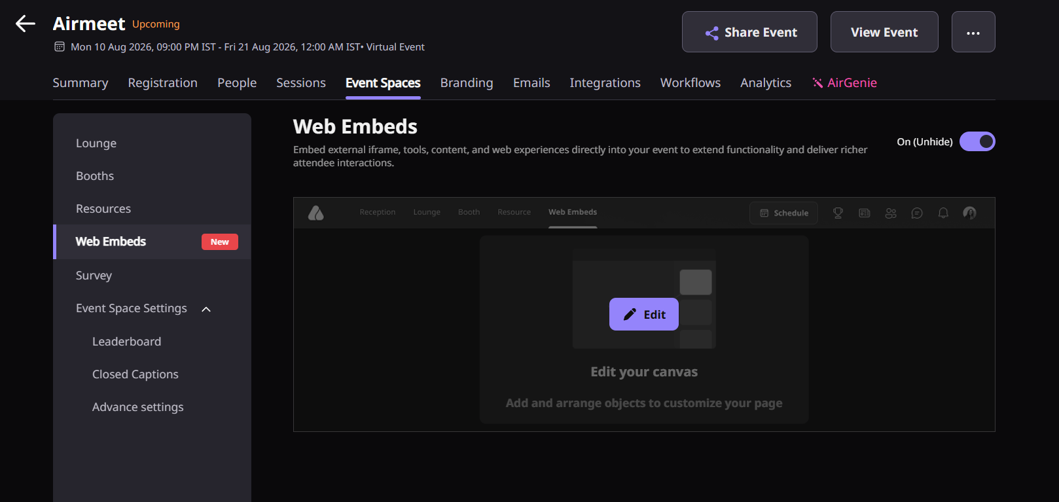The height and width of the screenshot is (502, 1059).
Task: Click the calendar icon beside the event date
Action: 60,46
